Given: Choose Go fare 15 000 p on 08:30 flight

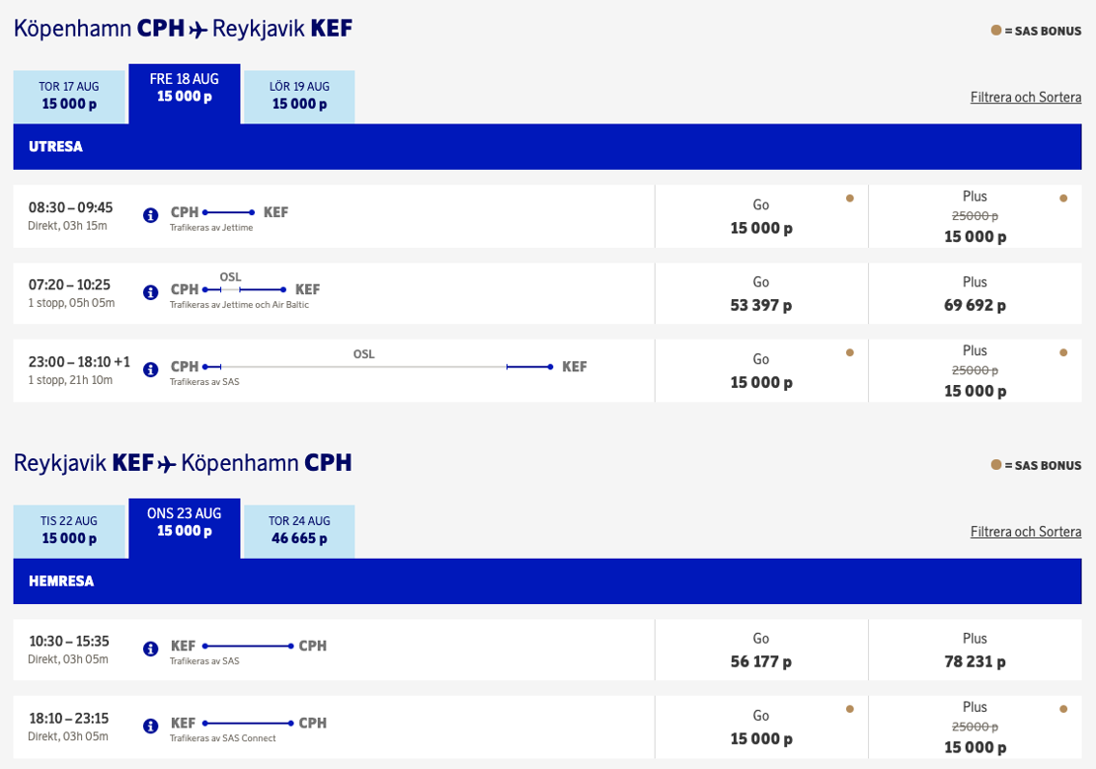Looking at the screenshot, I should (x=761, y=216).
